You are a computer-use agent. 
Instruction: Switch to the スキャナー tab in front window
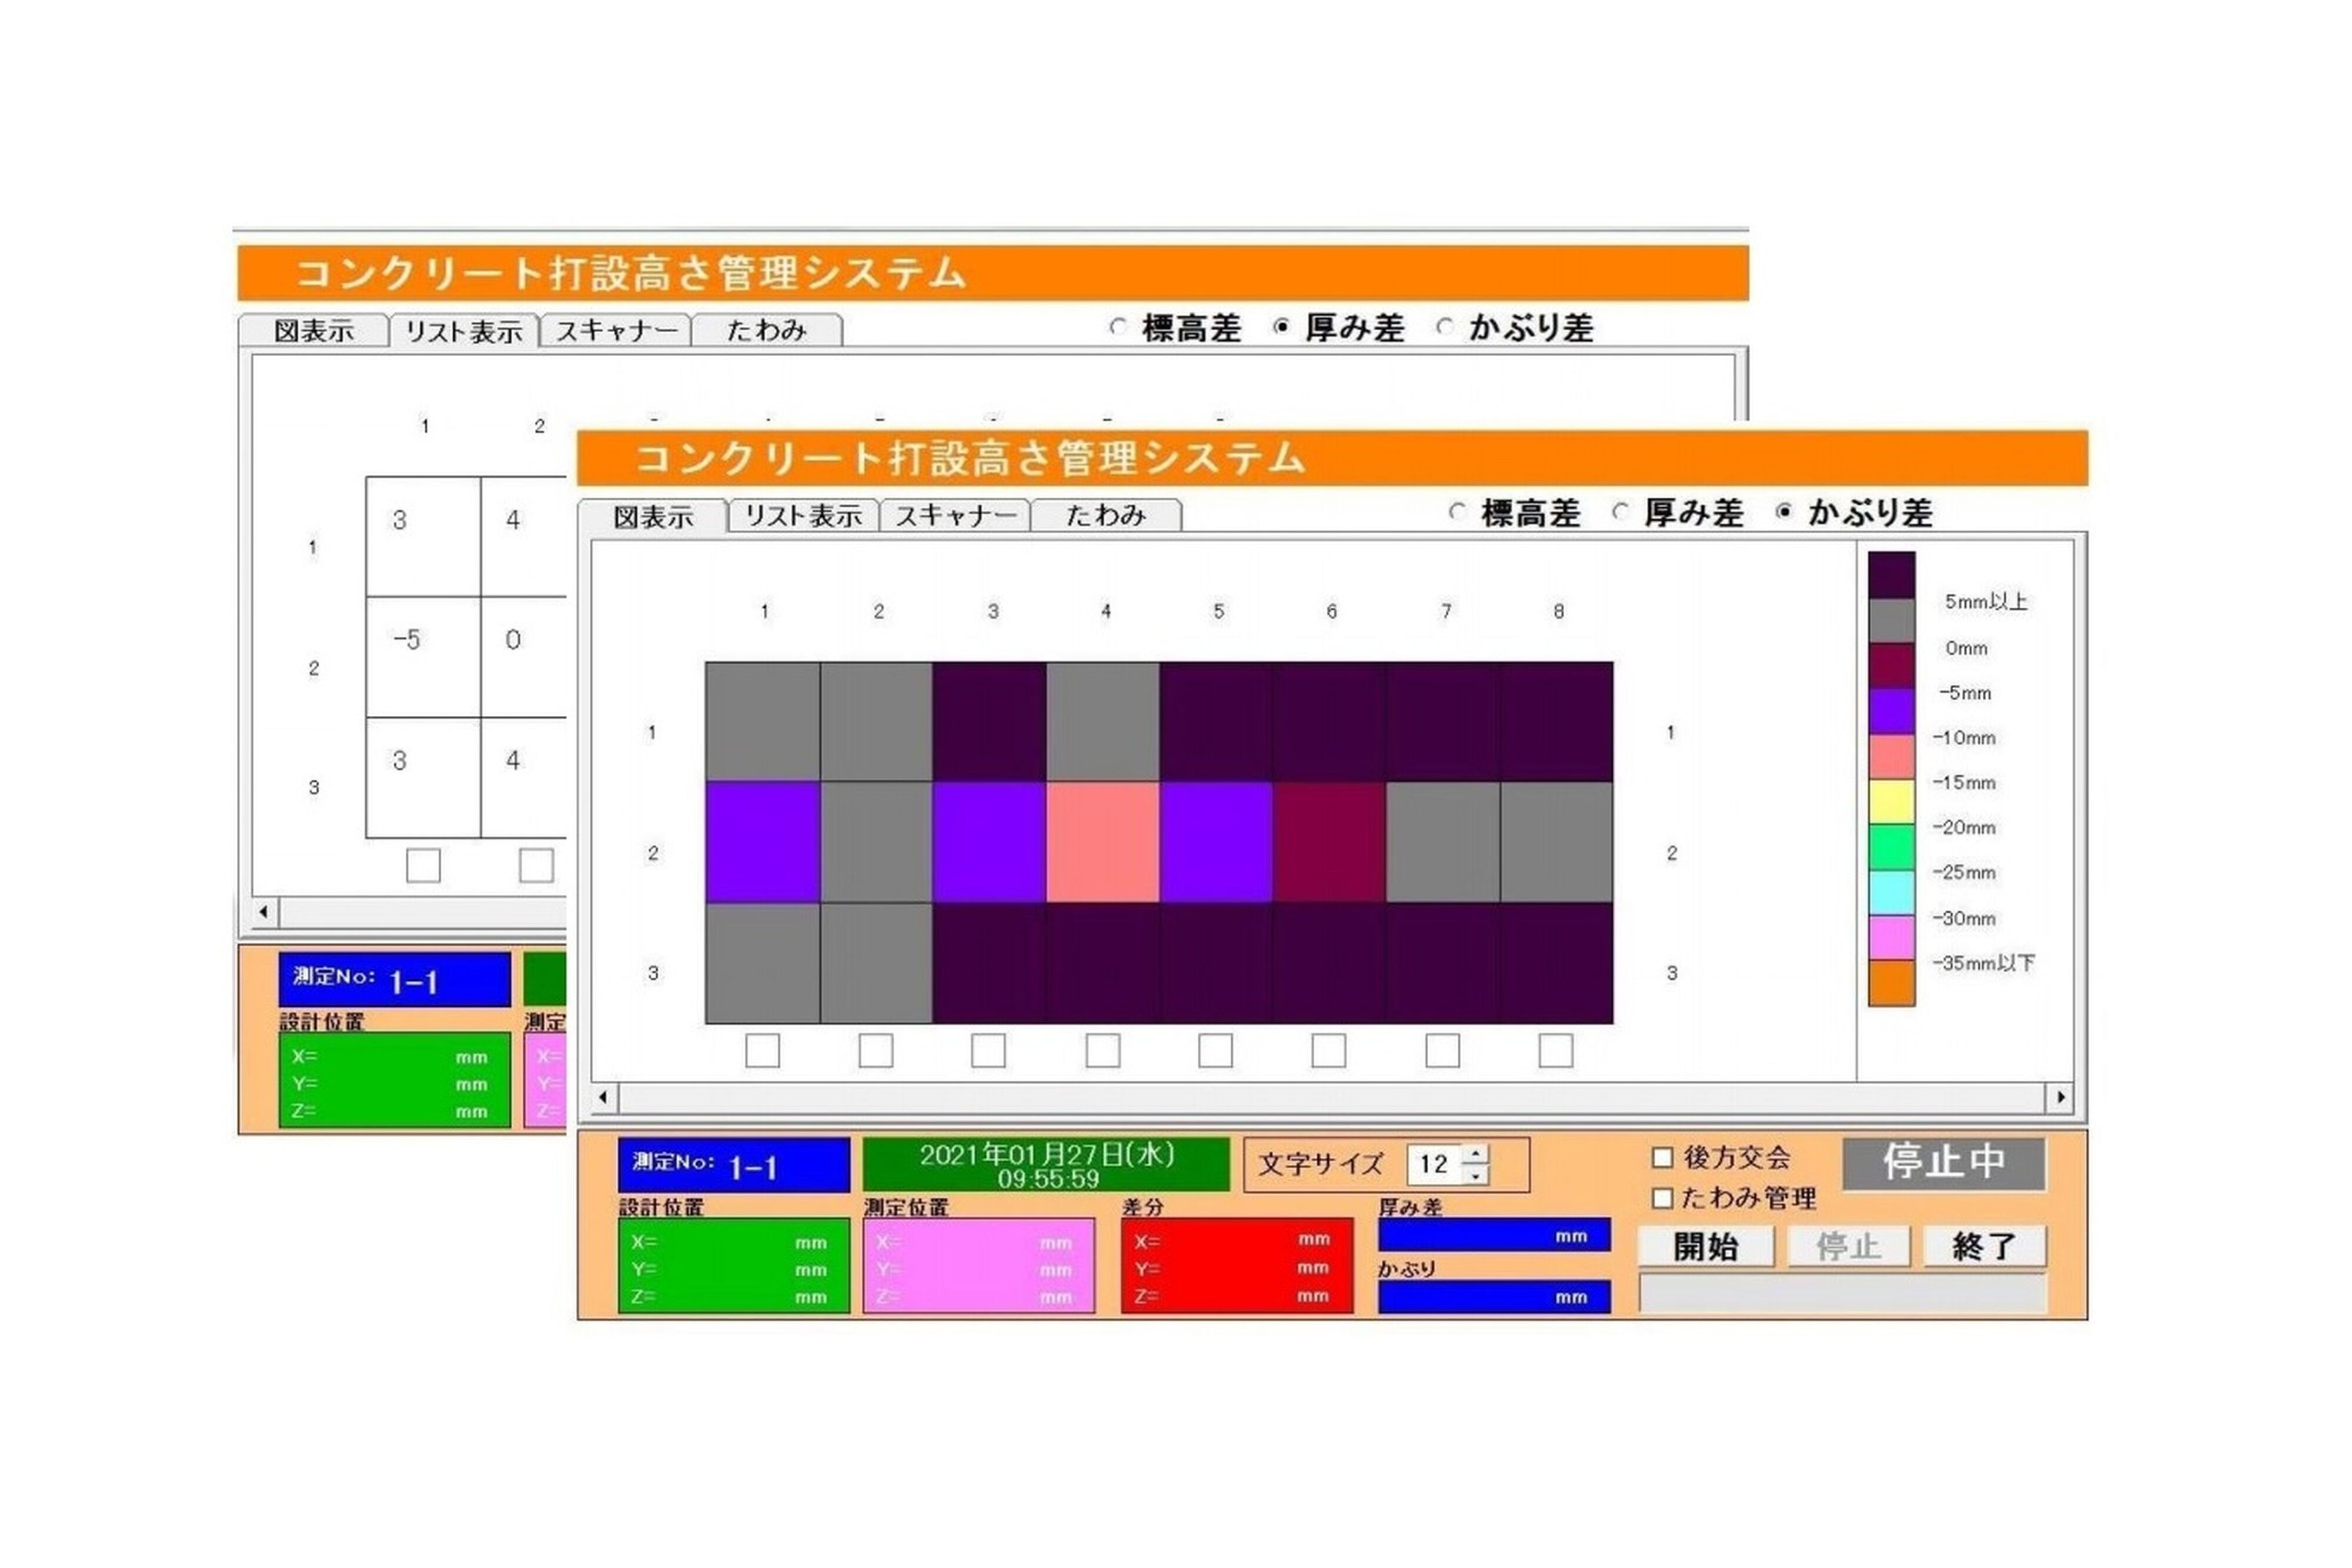pos(955,516)
